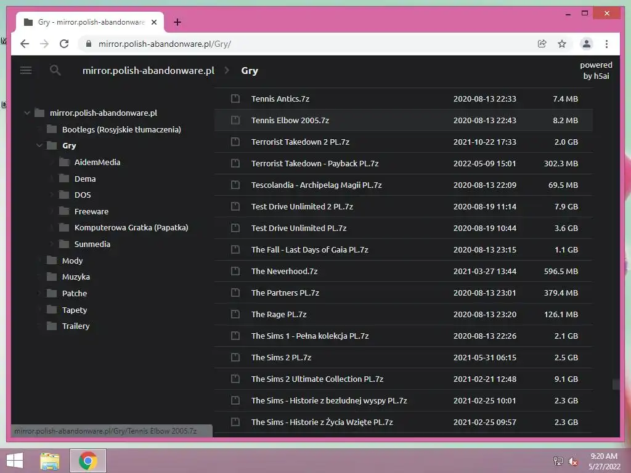Screen dimensions: 631x473
Task: Close the Gry browser tab
Action: coord(153,22)
